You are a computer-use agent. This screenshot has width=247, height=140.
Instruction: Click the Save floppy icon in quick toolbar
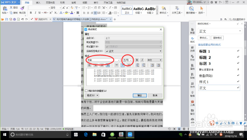pos(6,19)
